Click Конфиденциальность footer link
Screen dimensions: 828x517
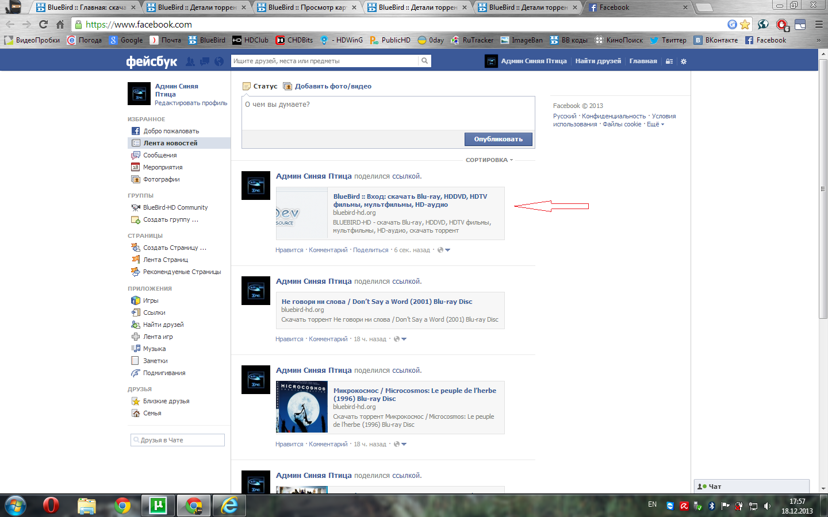pos(614,116)
